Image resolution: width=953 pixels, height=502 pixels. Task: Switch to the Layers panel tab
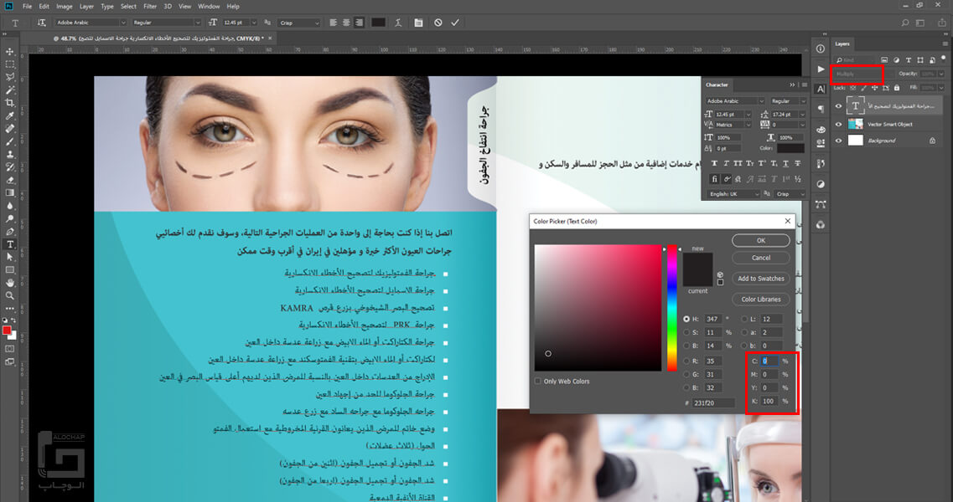point(842,44)
